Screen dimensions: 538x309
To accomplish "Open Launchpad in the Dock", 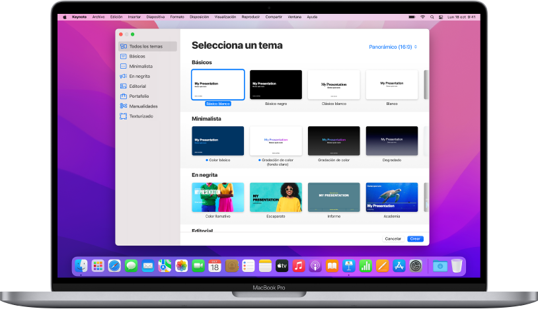I will (x=98, y=265).
